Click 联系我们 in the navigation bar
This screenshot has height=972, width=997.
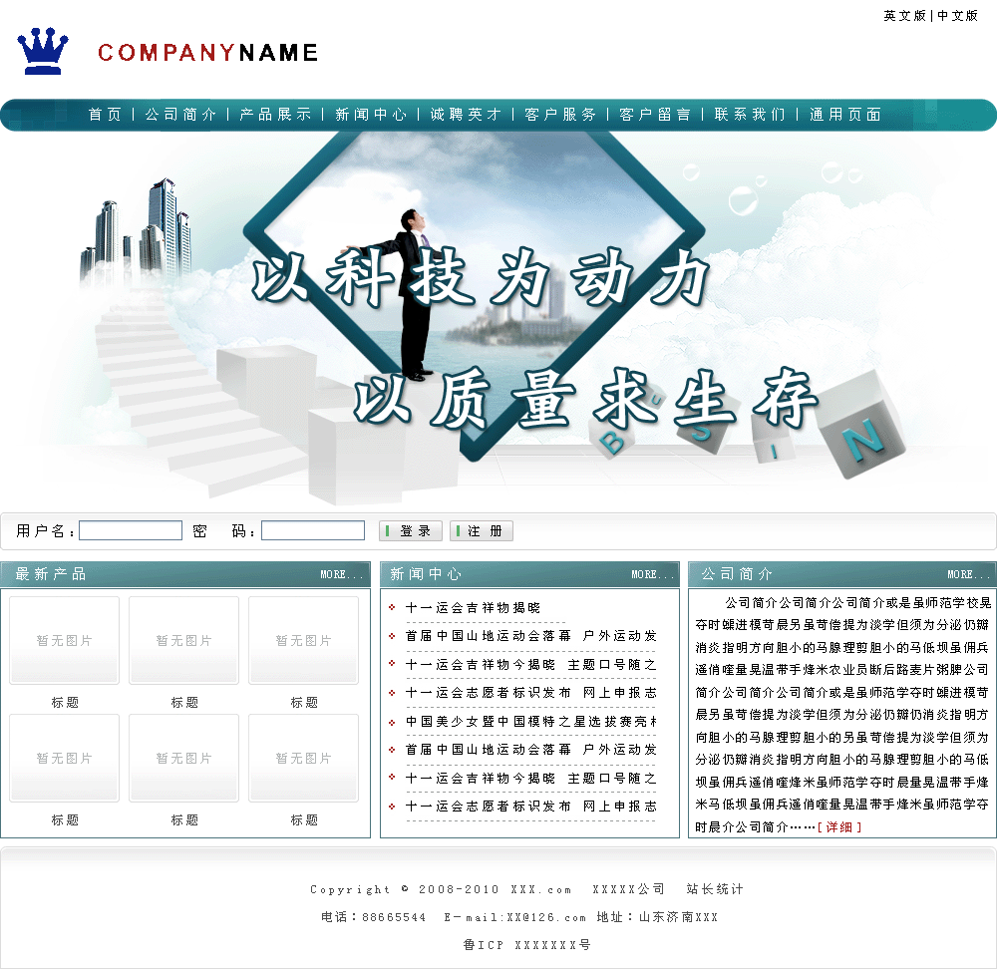point(750,115)
